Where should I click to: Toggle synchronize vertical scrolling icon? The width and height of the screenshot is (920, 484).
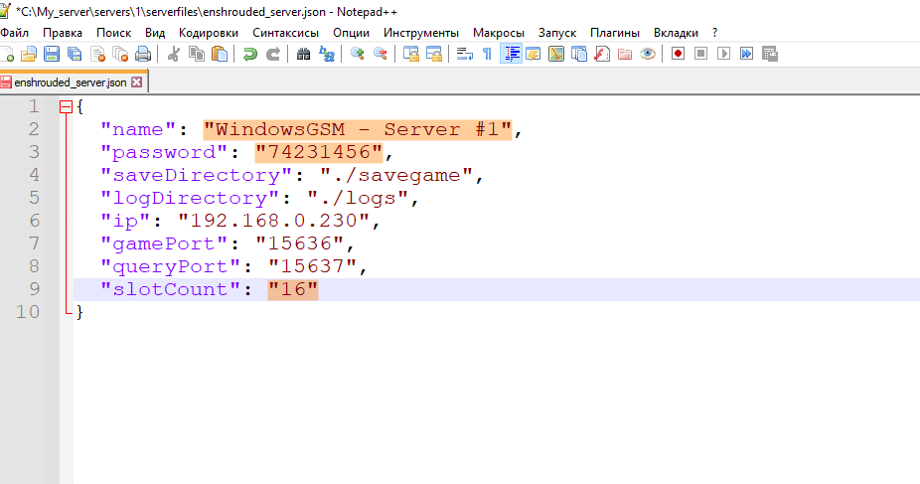pyautogui.click(x=410, y=54)
